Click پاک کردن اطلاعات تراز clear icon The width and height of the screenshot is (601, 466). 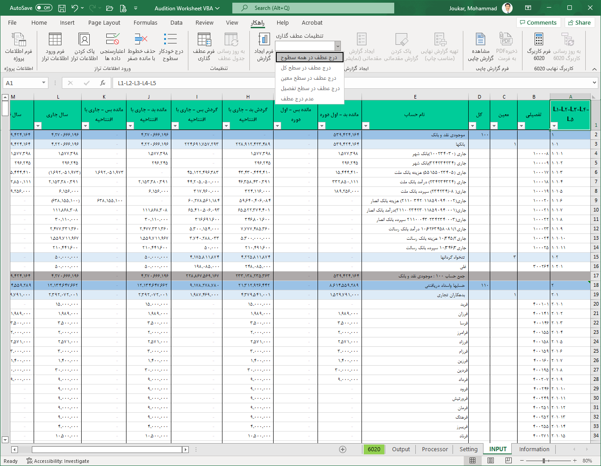click(x=84, y=47)
